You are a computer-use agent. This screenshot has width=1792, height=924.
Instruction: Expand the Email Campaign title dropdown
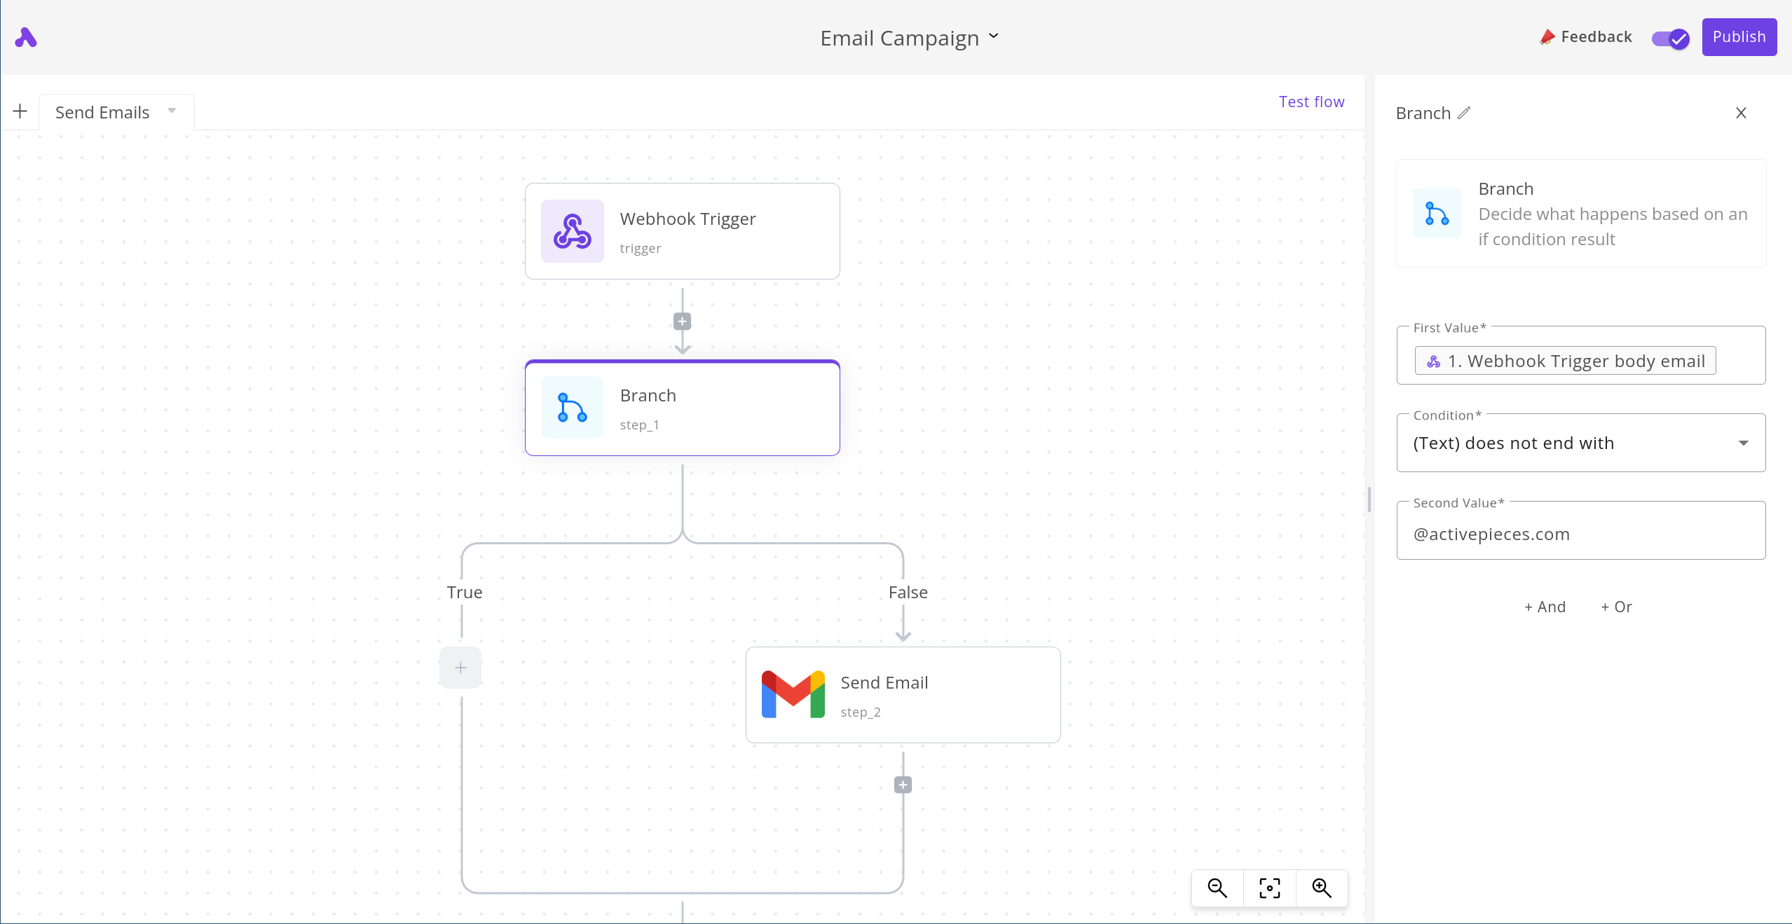point(993,36)
